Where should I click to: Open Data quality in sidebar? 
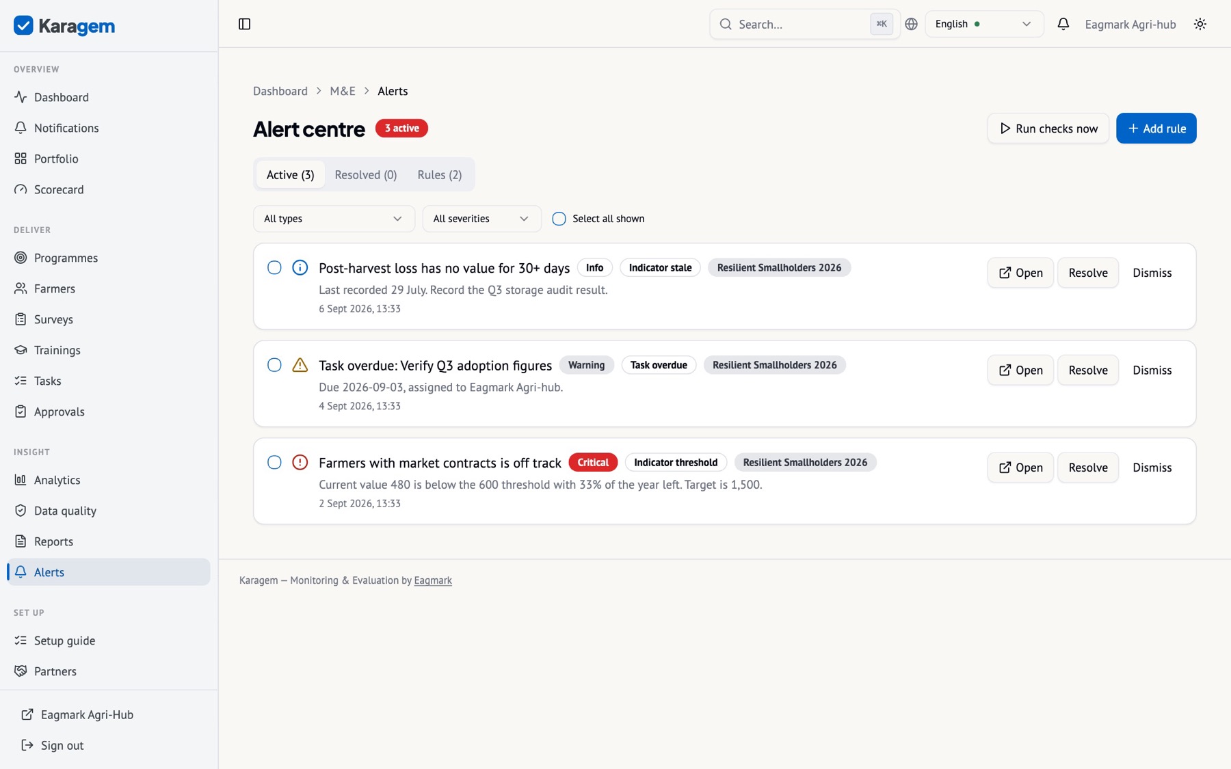[109, 511]
